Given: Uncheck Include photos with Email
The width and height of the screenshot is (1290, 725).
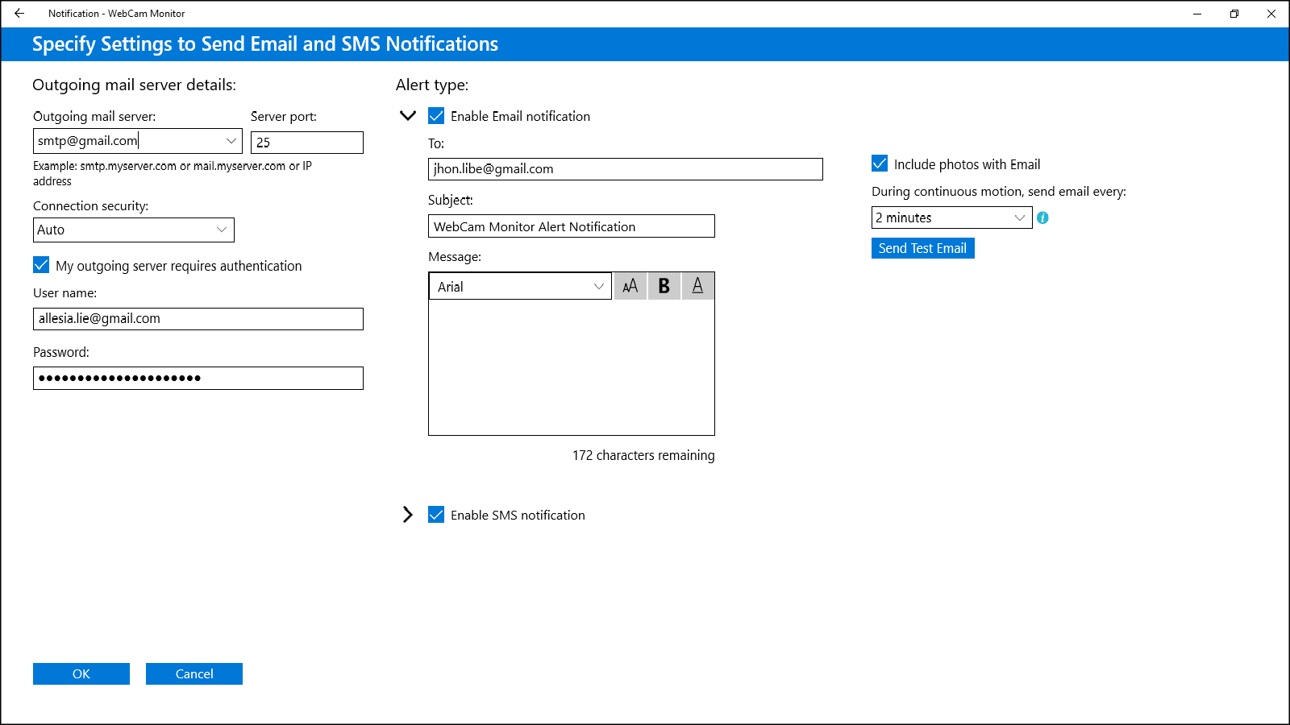Looking at the screenshot, I should [x=880, y=164].
